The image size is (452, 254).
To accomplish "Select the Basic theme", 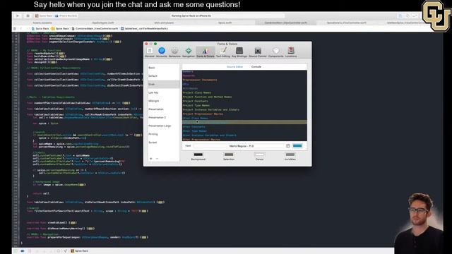I will coord(163,68).
